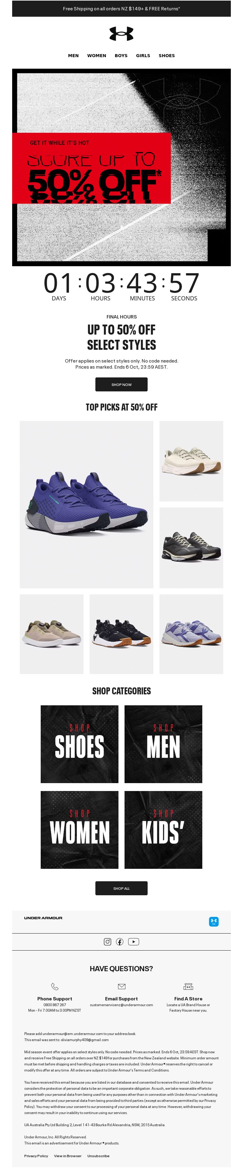Select the cream white sneaker image

191,461
